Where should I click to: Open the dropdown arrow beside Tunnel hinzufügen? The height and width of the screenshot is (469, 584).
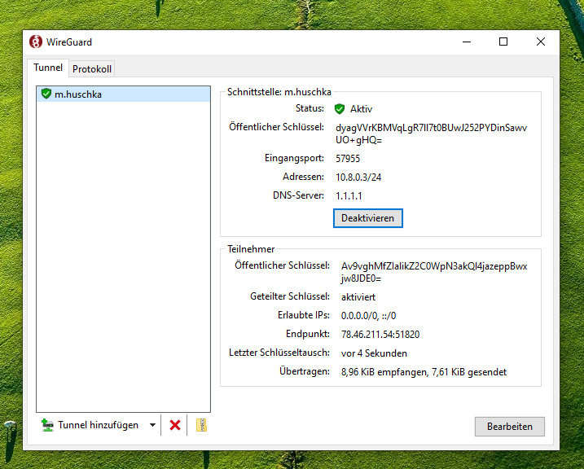pyautogui.click(x=152, y=425)
